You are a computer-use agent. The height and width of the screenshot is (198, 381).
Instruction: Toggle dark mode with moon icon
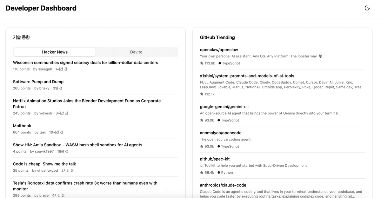367,8
